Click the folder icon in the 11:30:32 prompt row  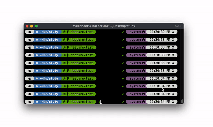(37, 32)
